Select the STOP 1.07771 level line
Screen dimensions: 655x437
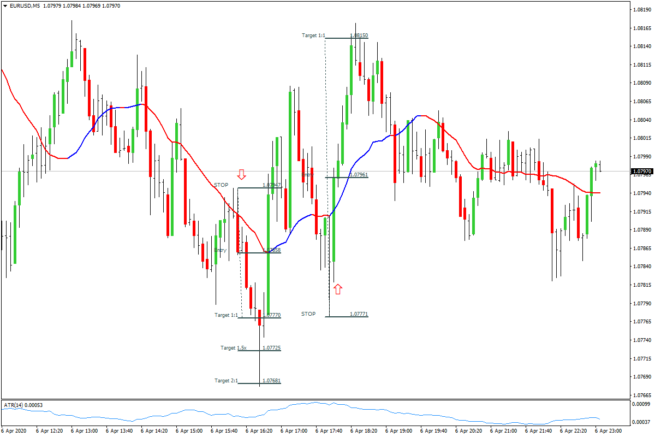349,315
